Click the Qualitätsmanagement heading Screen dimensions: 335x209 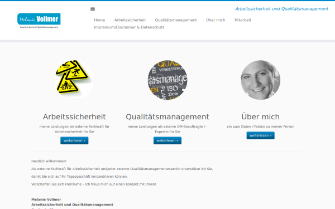pyautogui.click(x=167, y=117)
